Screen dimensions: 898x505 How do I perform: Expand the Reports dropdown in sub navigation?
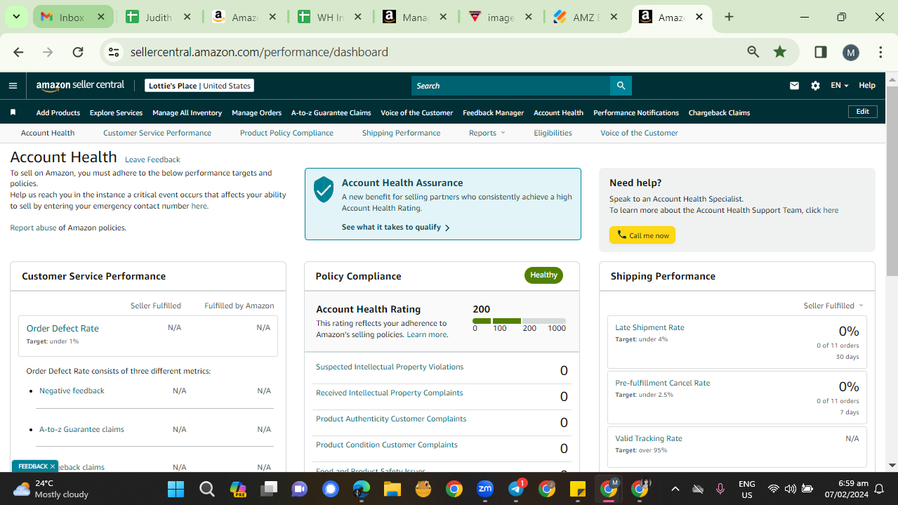(x=487, y=133)
